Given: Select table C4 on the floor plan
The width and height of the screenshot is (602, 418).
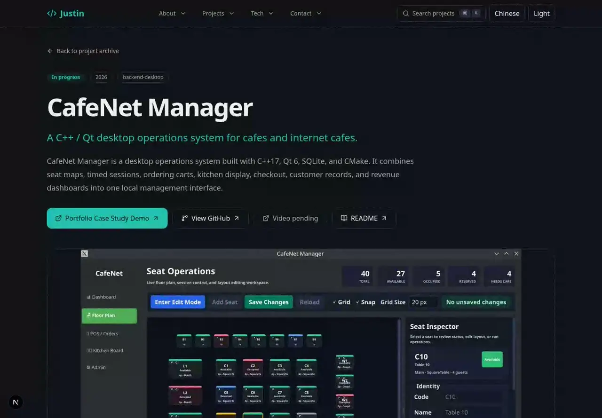Looking at the screenshot, I should 306,368.
